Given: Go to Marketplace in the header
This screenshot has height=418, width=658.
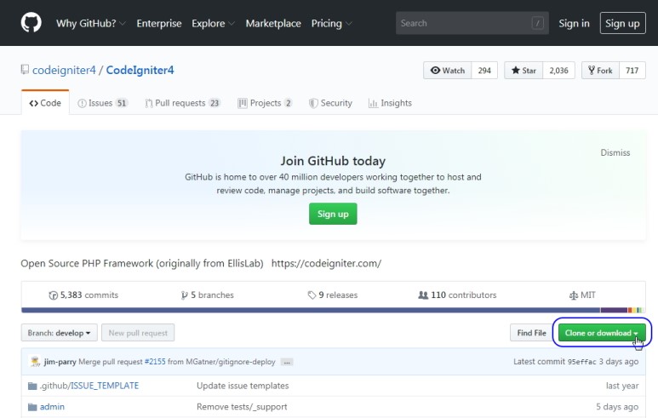Looking at the screenshot, I should tap(273, 23).
